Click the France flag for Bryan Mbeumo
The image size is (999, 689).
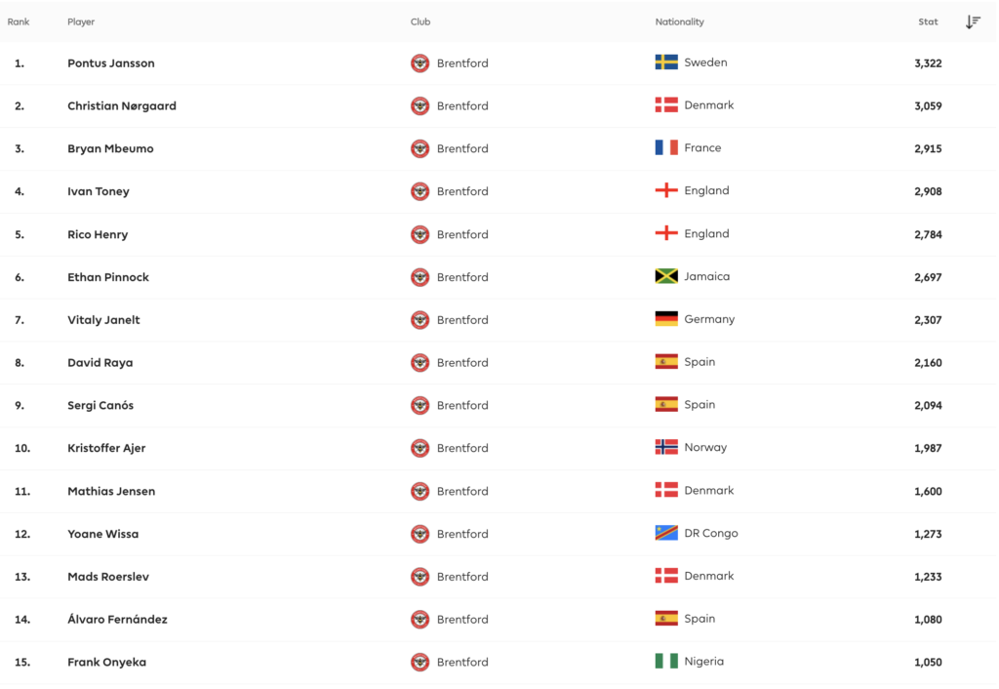coord(666,148)
